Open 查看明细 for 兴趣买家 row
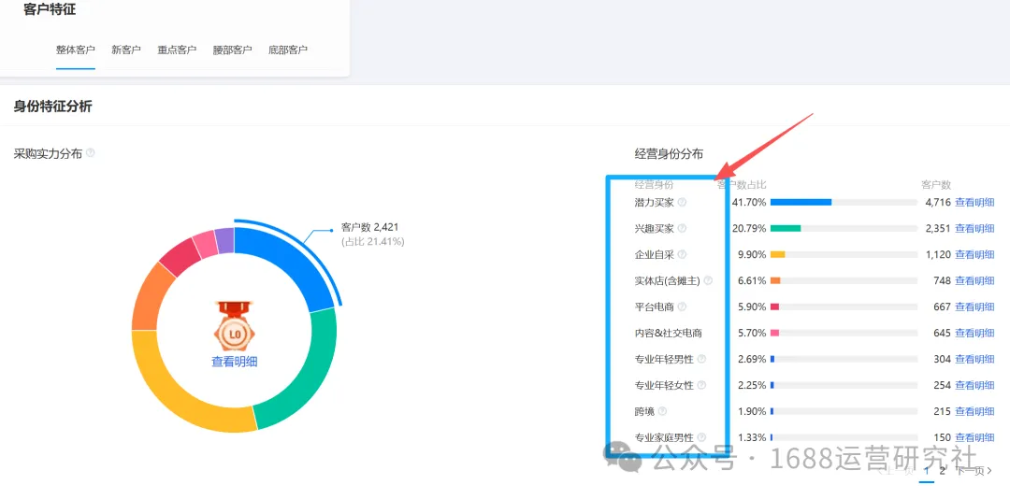The height and width of the screenshot is (499, 1010). (x=974, y=228)
